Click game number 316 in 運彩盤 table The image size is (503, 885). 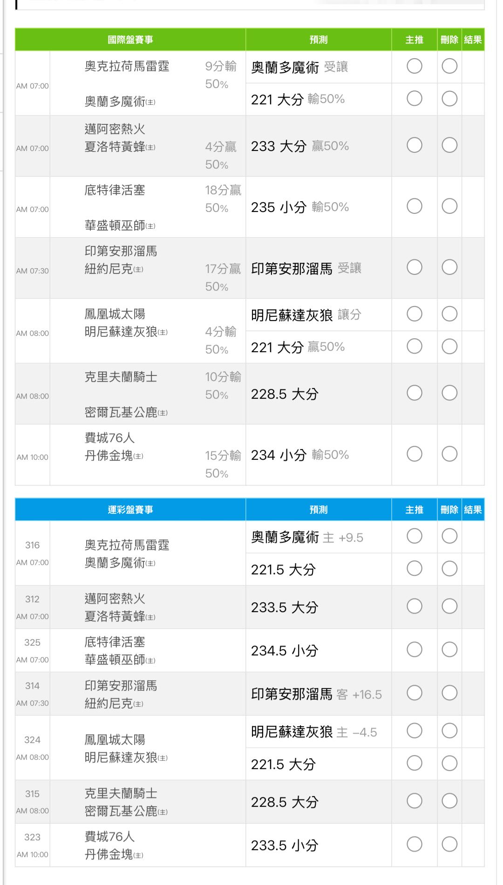click(32, 545)
